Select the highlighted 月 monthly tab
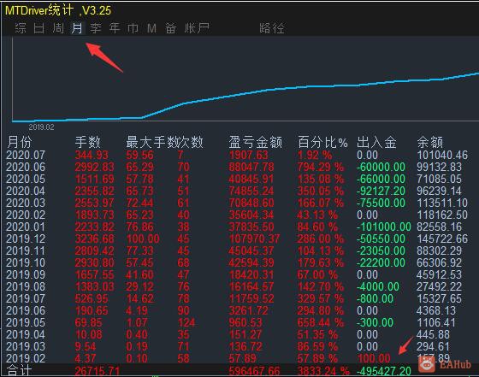This screenshot has height=377, width=479. [x=77, y=28]
